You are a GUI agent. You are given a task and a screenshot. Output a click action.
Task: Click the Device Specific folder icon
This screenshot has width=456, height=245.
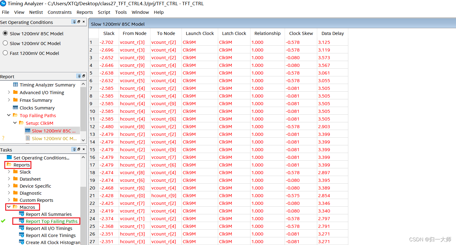click(15, 186)
